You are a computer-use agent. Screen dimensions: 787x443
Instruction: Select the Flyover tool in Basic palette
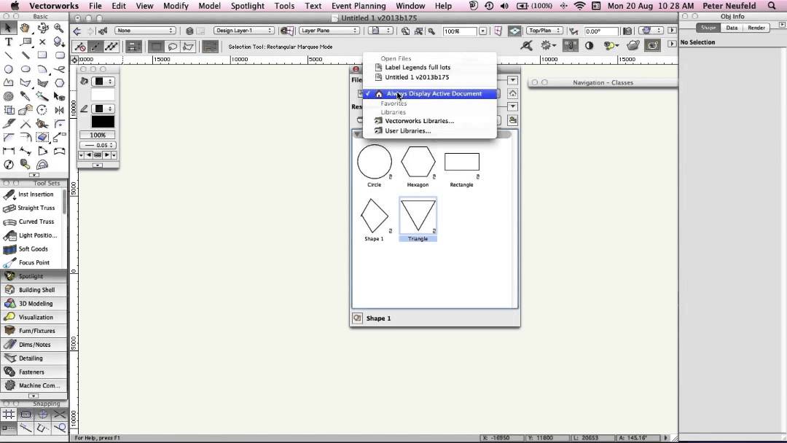(43, 28)
